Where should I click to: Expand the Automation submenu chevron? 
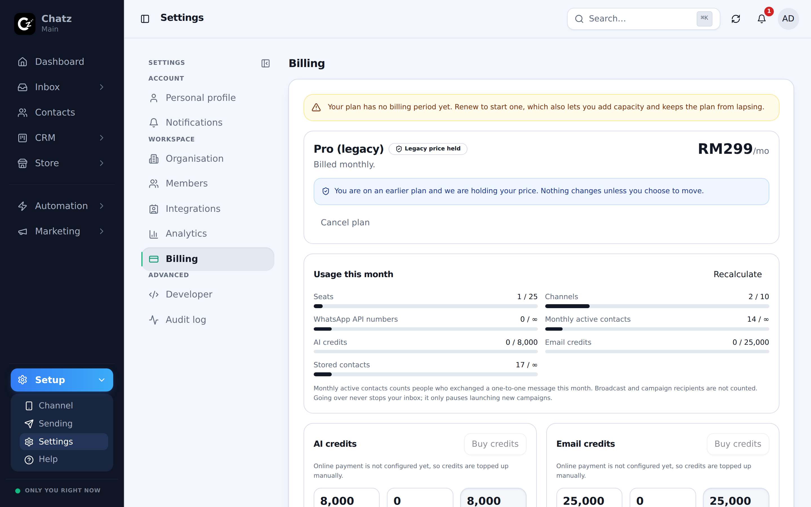coord(102,206)
